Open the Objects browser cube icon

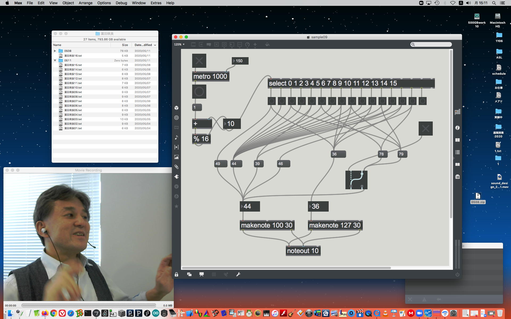click(x=176, y=108)
